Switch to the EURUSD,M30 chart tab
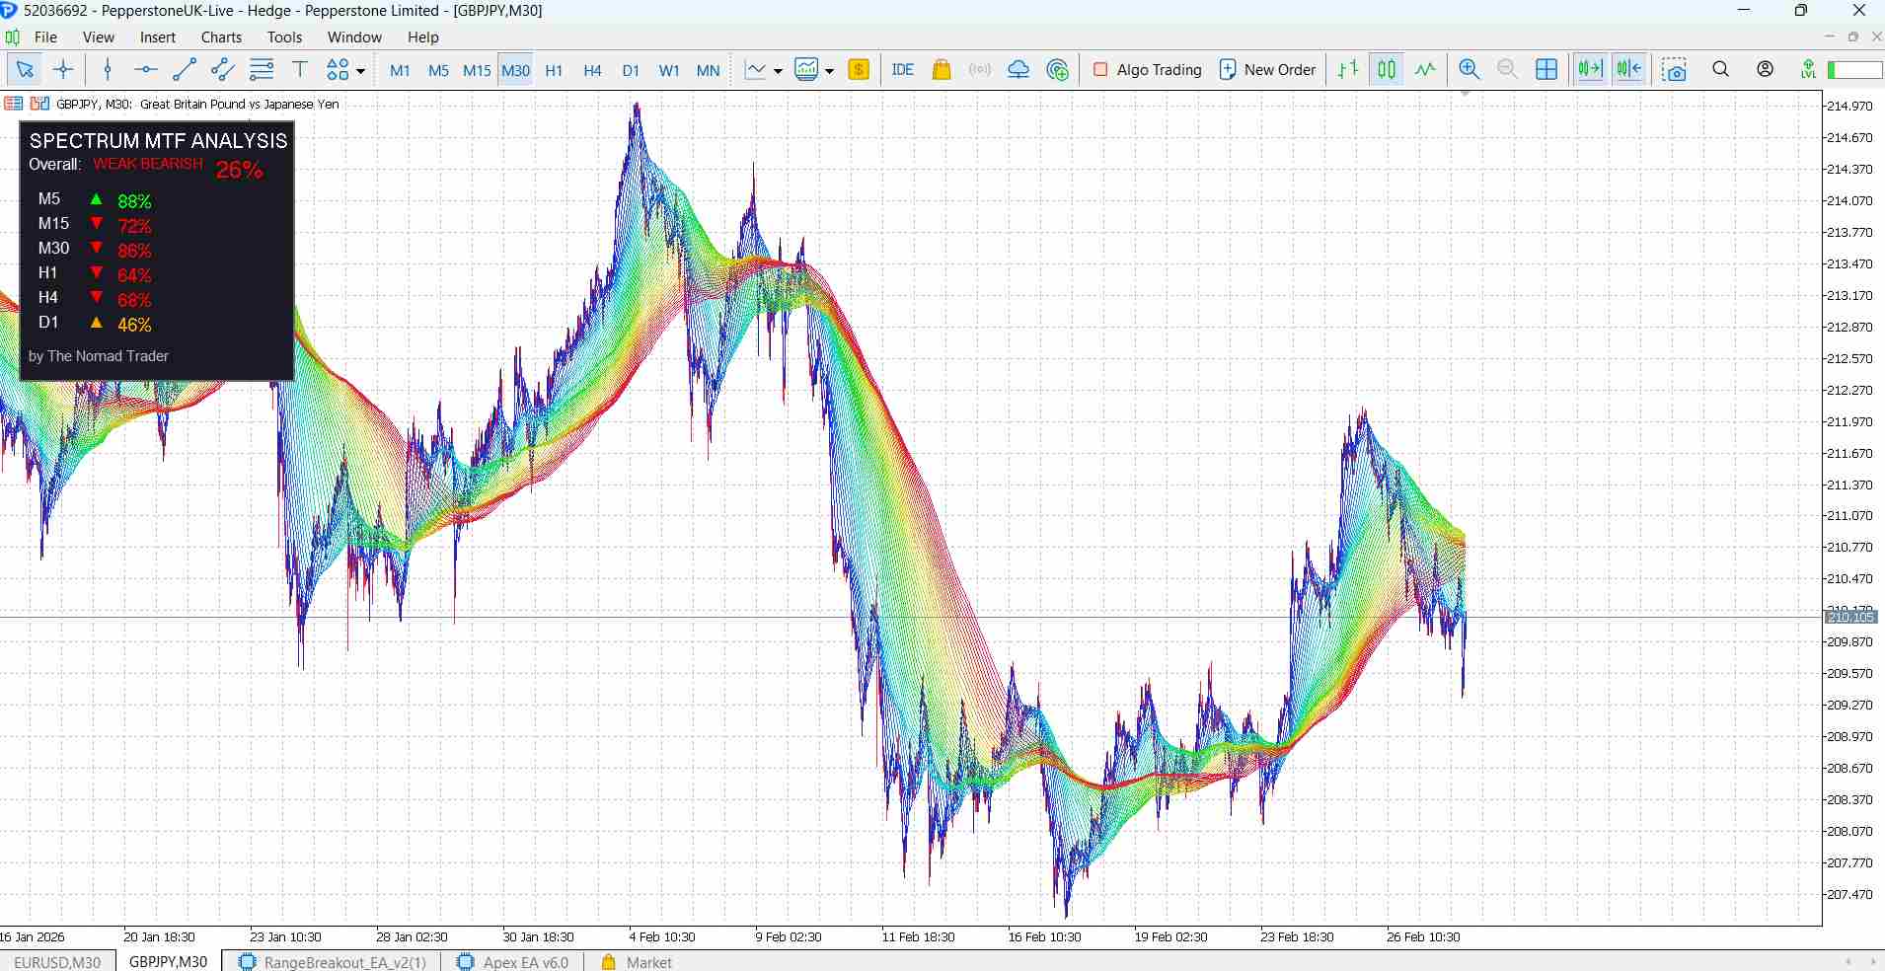The width and height of the screenshot is (1885, 971). click(x=56, y=962)
